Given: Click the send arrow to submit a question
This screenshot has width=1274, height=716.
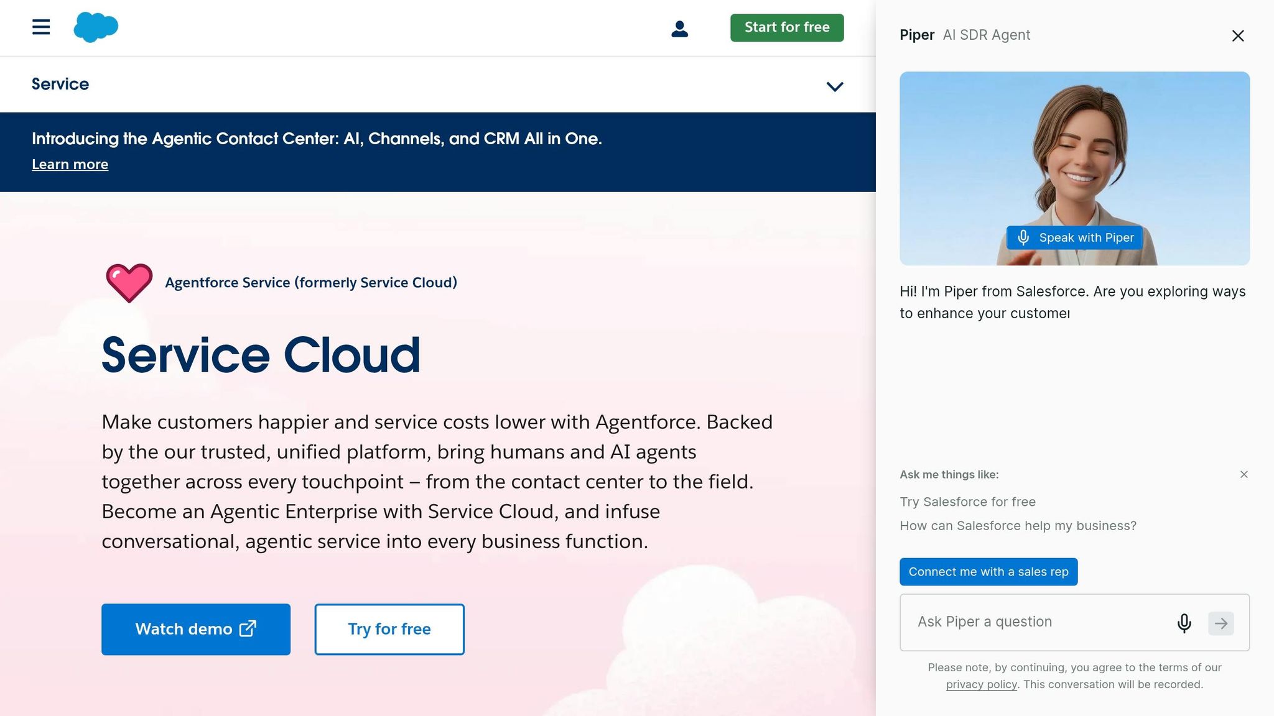Looking at the screenshot, I should (1221, 623).
